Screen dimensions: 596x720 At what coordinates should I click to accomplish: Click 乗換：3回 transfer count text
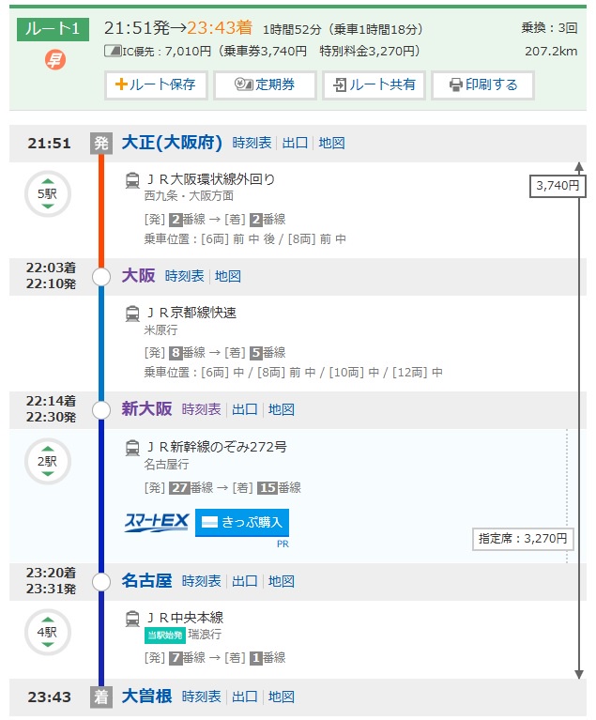550,28
